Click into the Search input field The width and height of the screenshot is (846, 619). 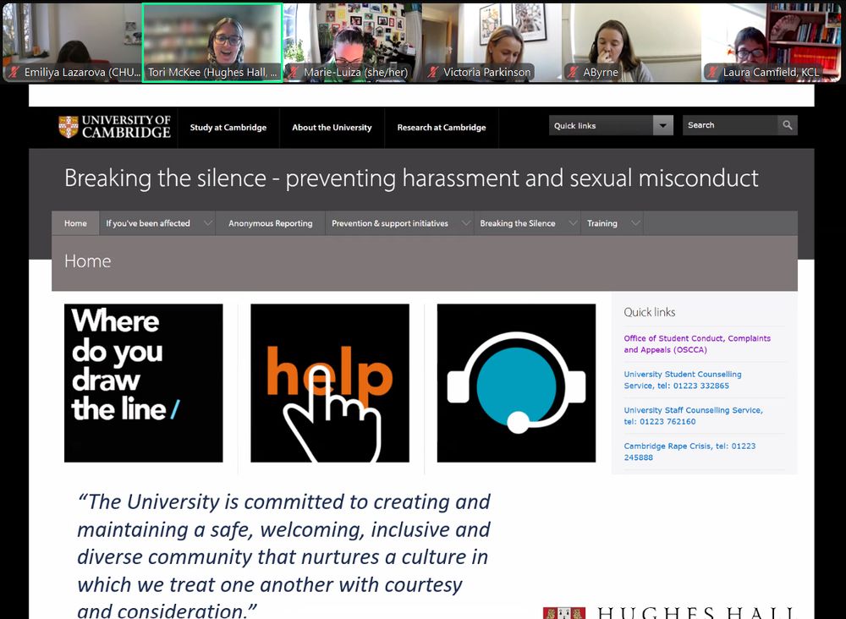[730, 125]
